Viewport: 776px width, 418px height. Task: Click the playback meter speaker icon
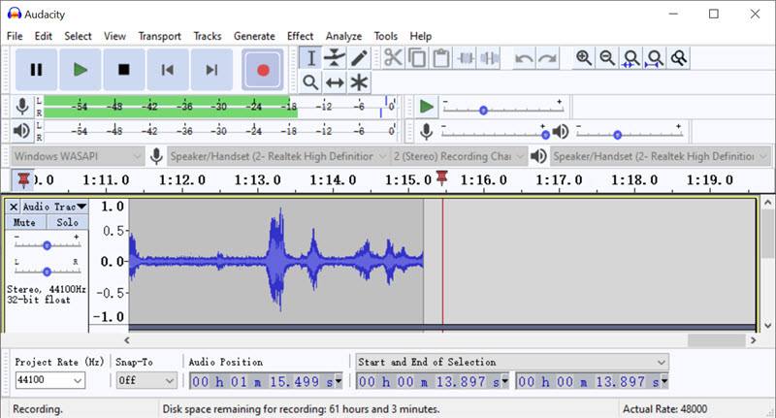pos(21,131)
